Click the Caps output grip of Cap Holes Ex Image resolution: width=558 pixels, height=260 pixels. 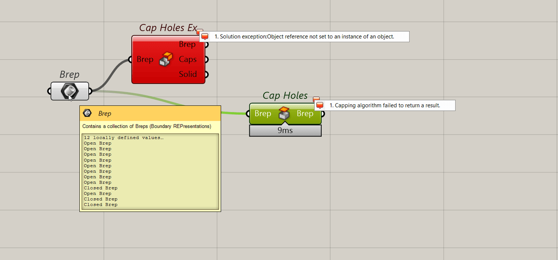tap(206, 59)
